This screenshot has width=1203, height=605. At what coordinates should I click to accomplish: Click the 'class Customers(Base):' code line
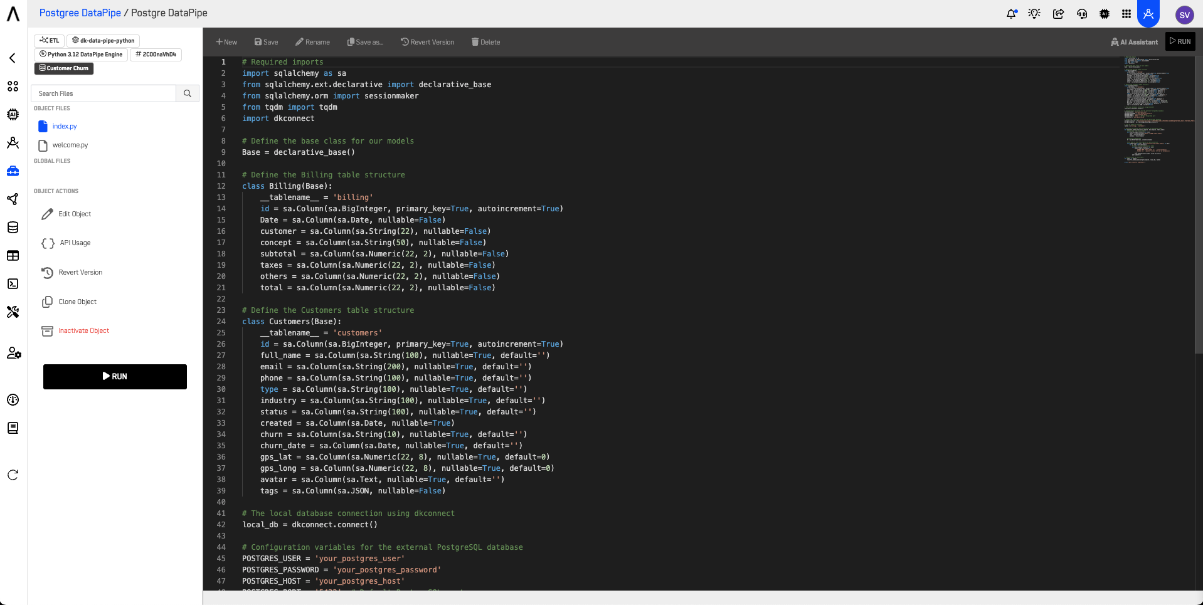click(292, 322)
